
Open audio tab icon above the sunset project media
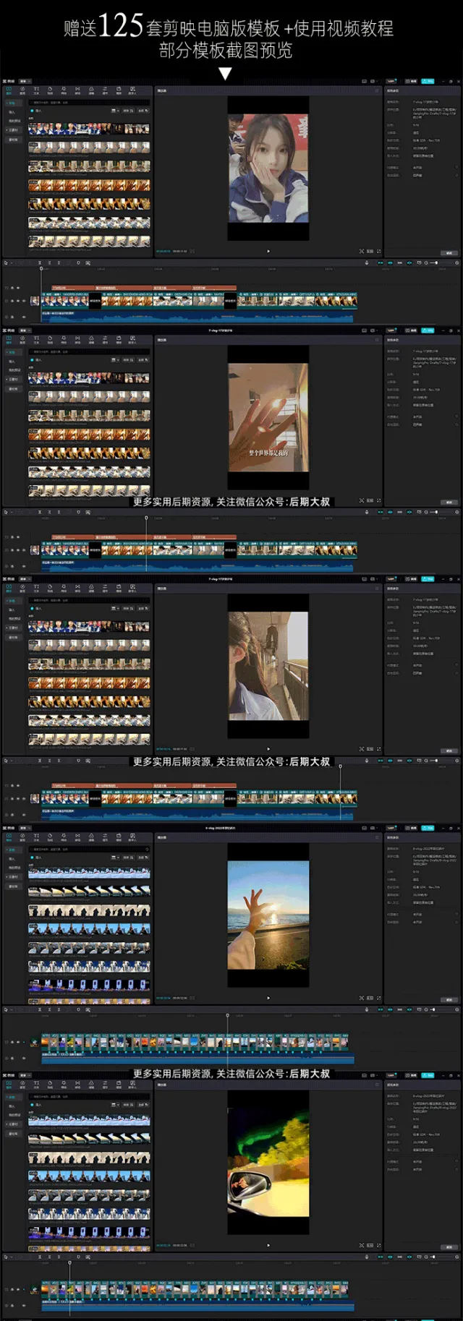22,837
